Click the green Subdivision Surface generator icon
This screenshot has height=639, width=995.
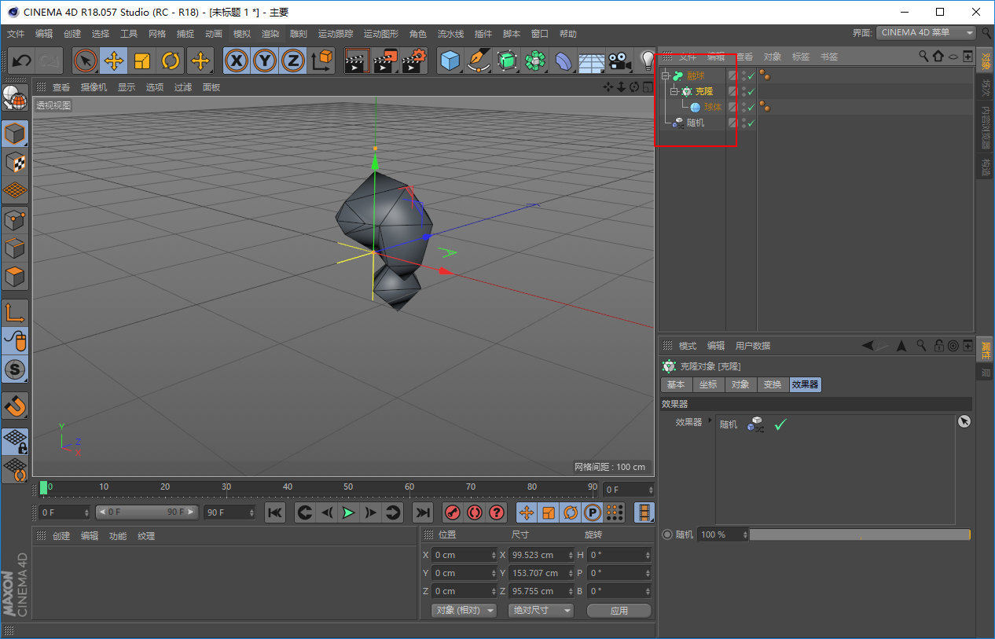point(507,61)
